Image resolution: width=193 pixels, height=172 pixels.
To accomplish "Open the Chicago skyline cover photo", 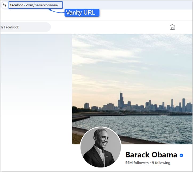I will (132, 89).
